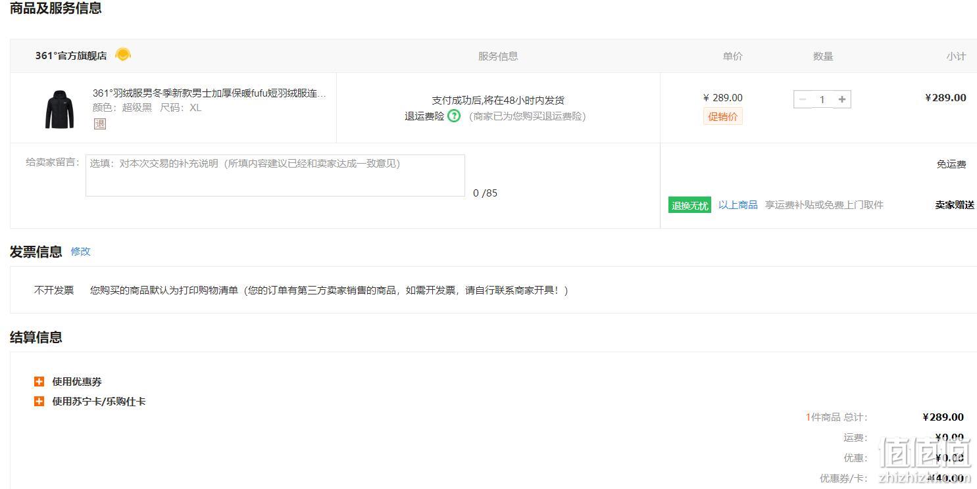Click the 不开发票 invoice option text
The width and height of the screenshot is (977, 489).
coord(54,290)
